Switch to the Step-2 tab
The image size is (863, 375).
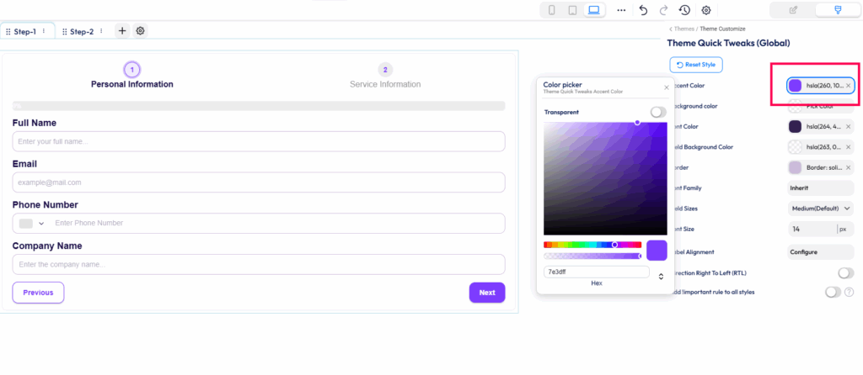click(82, 32)
